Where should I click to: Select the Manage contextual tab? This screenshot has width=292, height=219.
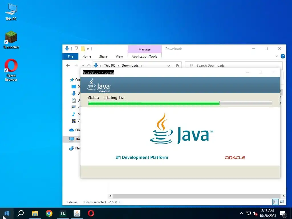pos(145,49)
